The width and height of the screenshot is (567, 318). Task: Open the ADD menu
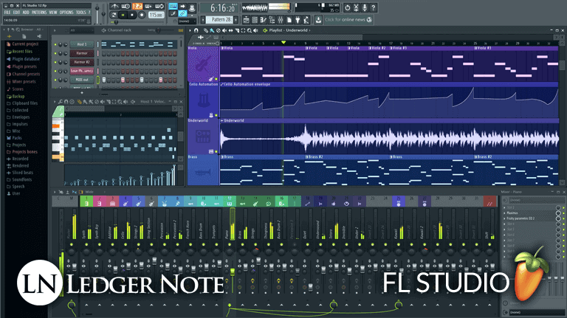coord(26,13)
